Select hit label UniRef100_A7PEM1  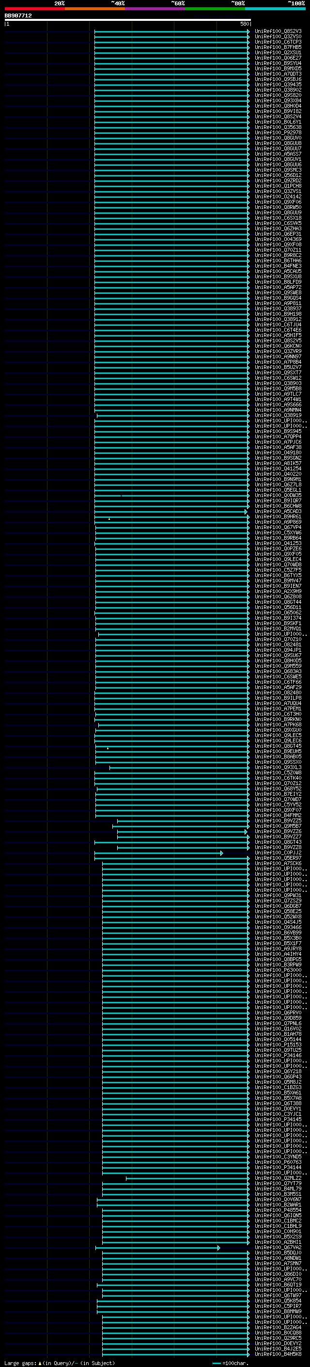coord(278,709)
